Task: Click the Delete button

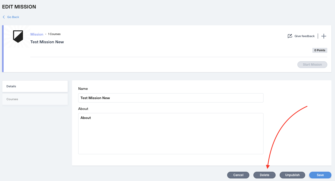Action: (264, 175)
